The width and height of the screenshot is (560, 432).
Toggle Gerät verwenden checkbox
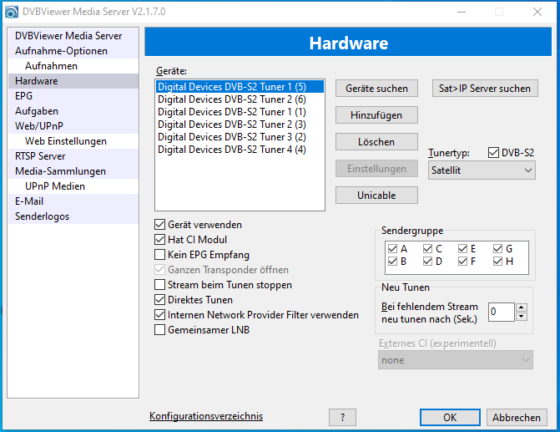[159, 225]
